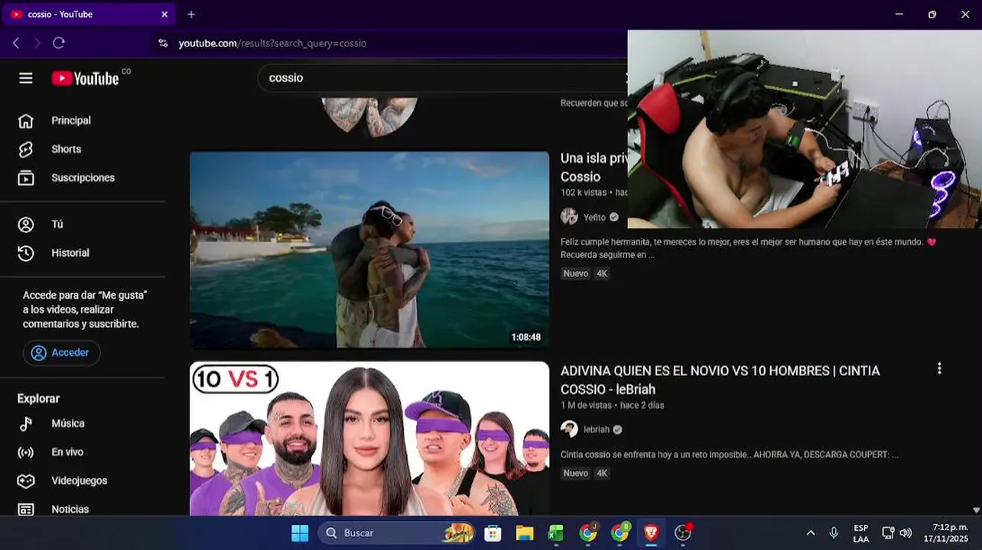Click the lebriah channel avatar
This screenshot has height=550, width=982.
569,429
